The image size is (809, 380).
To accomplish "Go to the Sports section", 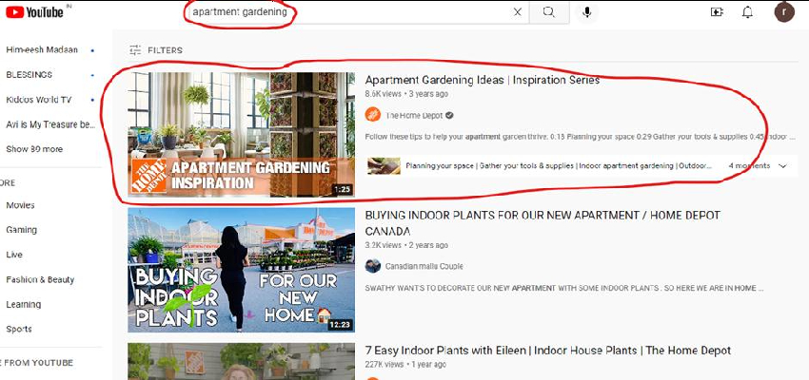I will coord(19,329).
